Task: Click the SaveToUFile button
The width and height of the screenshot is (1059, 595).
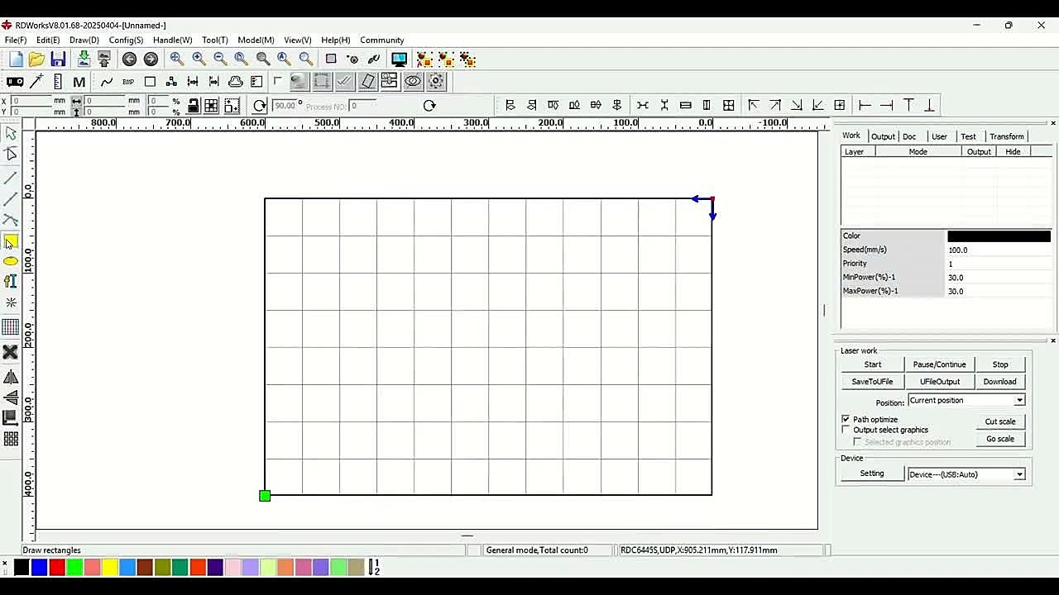Action: [x=873, y=382]
